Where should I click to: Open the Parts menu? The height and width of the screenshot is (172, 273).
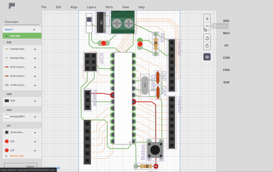click(109, 7)
